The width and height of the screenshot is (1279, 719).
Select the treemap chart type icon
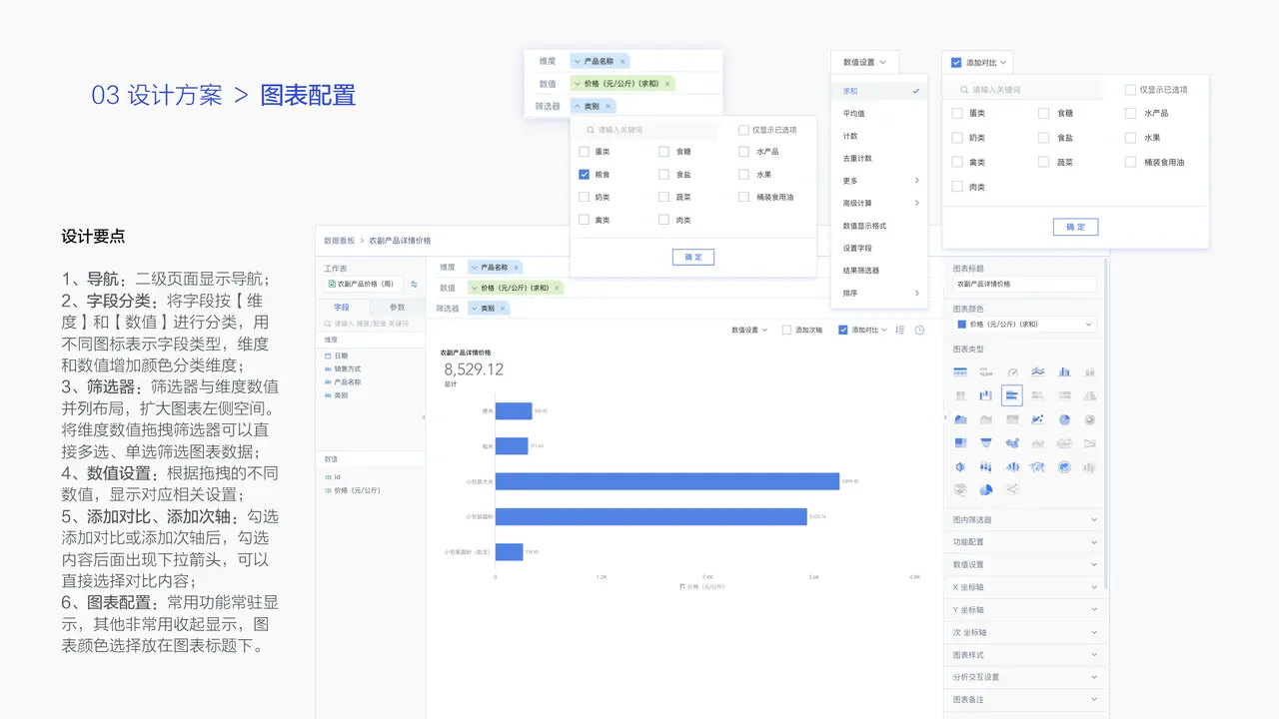click(960, 442)
